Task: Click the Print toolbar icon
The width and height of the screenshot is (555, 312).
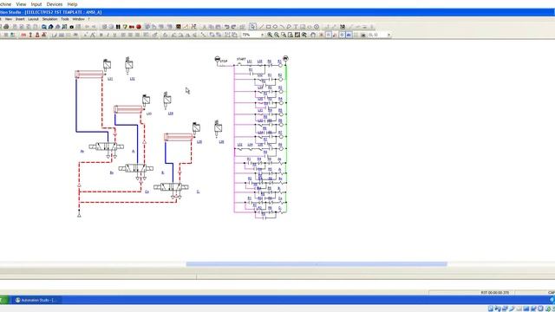Action: tap(6, 27)
